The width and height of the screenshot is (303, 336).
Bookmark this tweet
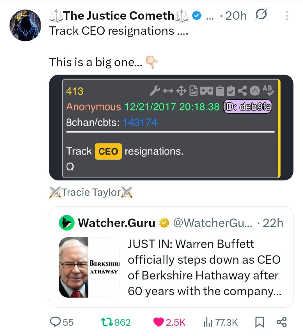pos(260,322)
